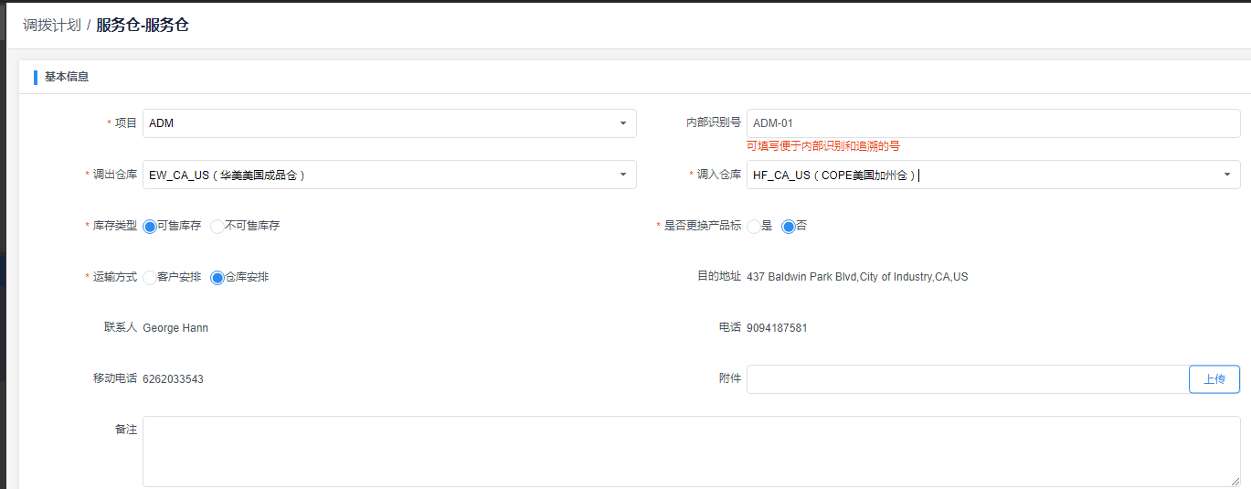Click the 目的地址 label
The image size is (1251, 489).
718,276
